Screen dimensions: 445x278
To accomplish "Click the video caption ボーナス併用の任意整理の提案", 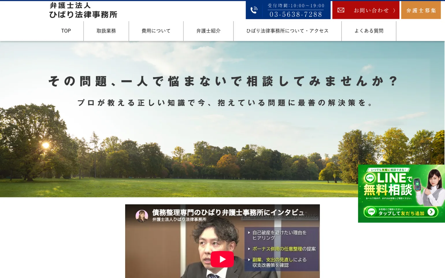I will 284,249.
